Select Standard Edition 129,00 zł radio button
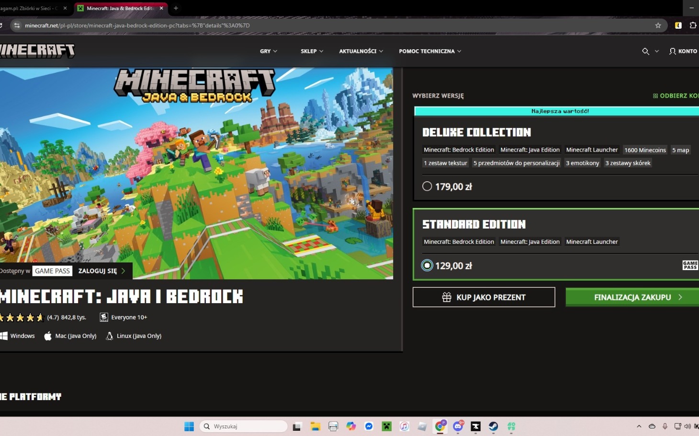This screenshot has width=699, height=436. pos(427,265)
